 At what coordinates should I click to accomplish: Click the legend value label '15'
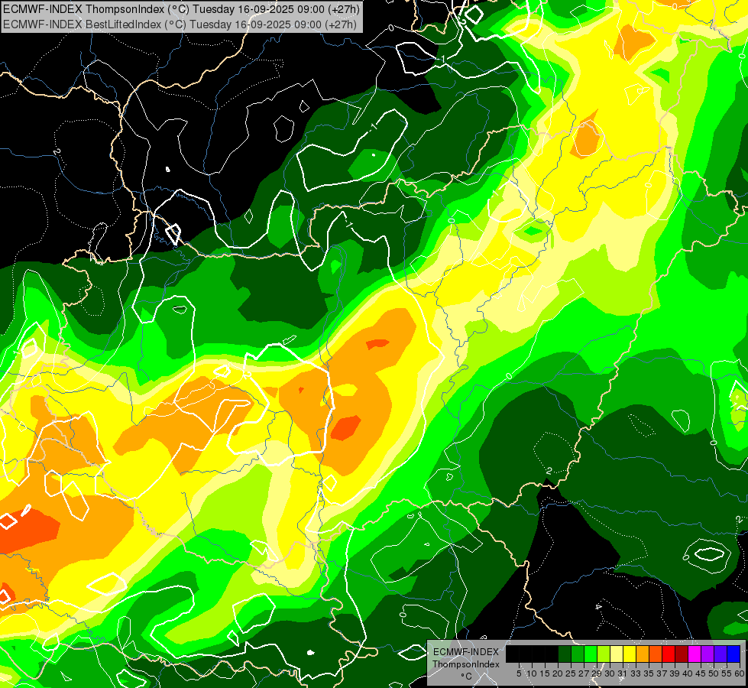[545, 673]
